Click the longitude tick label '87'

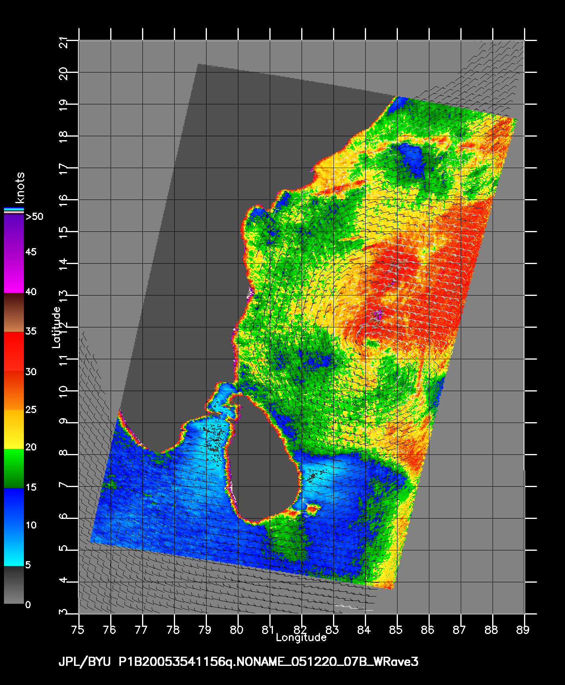[x=460, y=630]
